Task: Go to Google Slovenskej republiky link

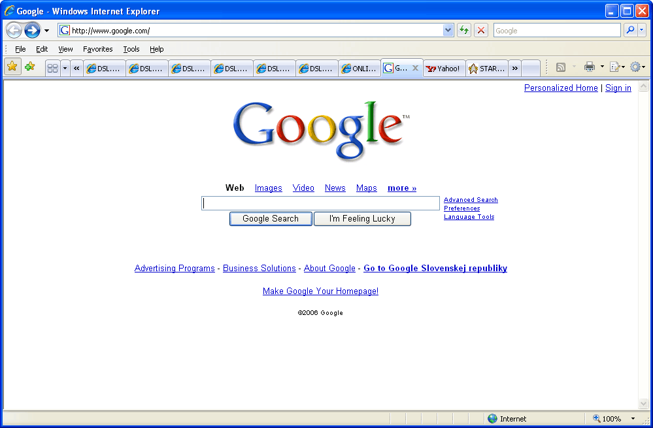Action: click(435, 268)
